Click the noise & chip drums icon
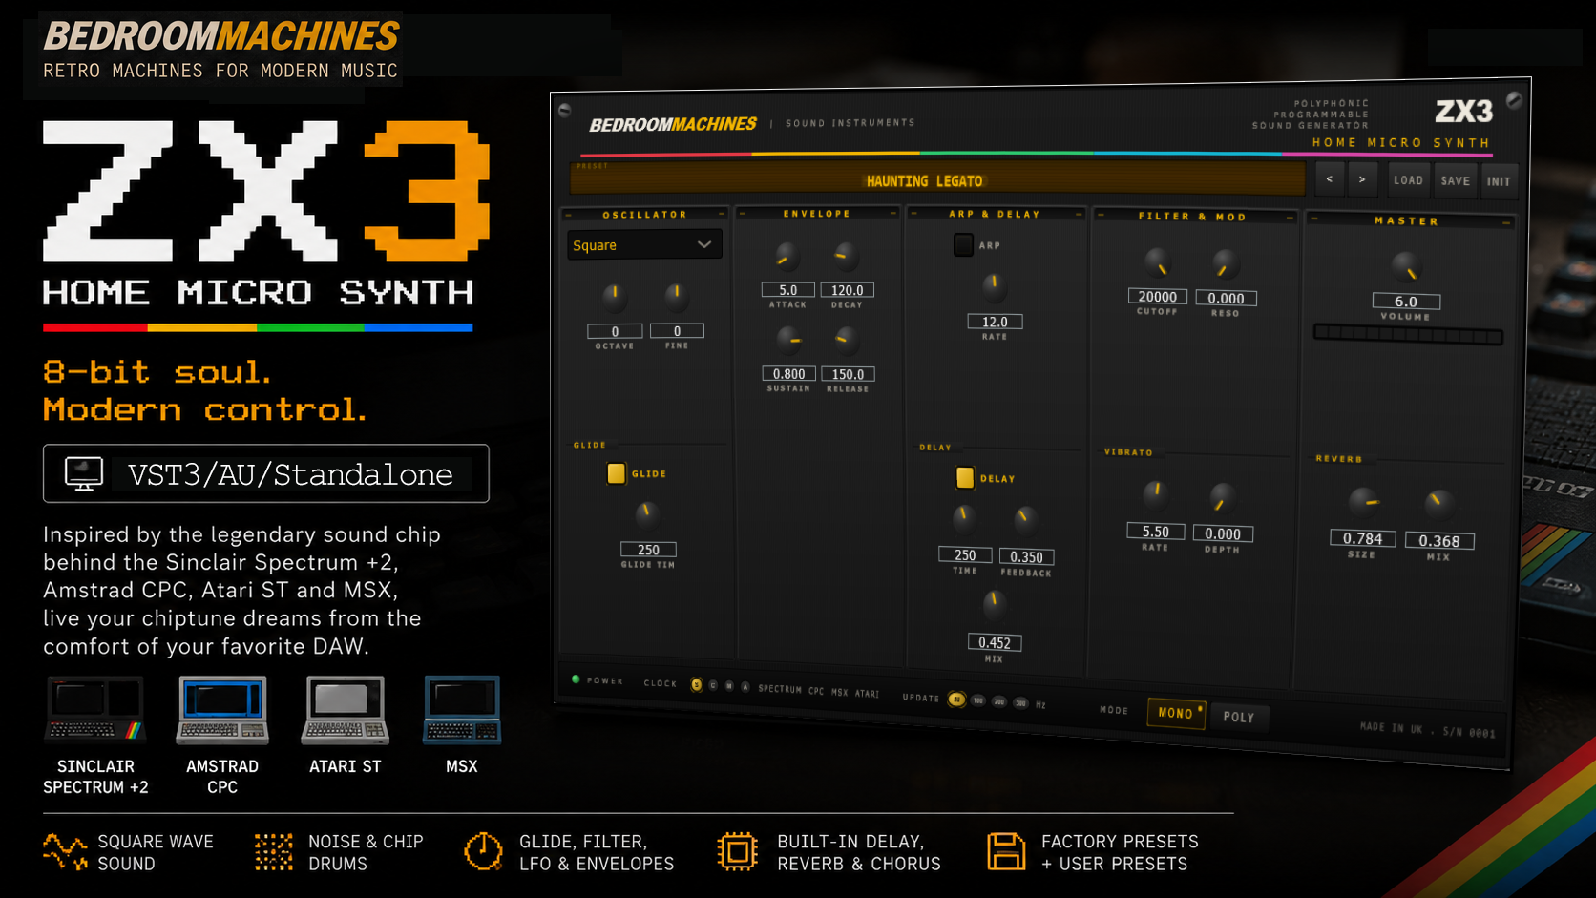This screenshot has width=1596, height=898. click(x=274, y=851)
